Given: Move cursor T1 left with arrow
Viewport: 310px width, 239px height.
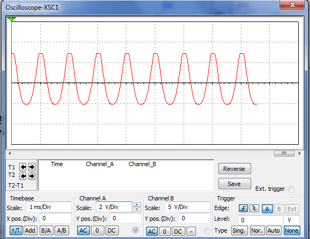Looking at the screenshot, I should coord(23,167).
